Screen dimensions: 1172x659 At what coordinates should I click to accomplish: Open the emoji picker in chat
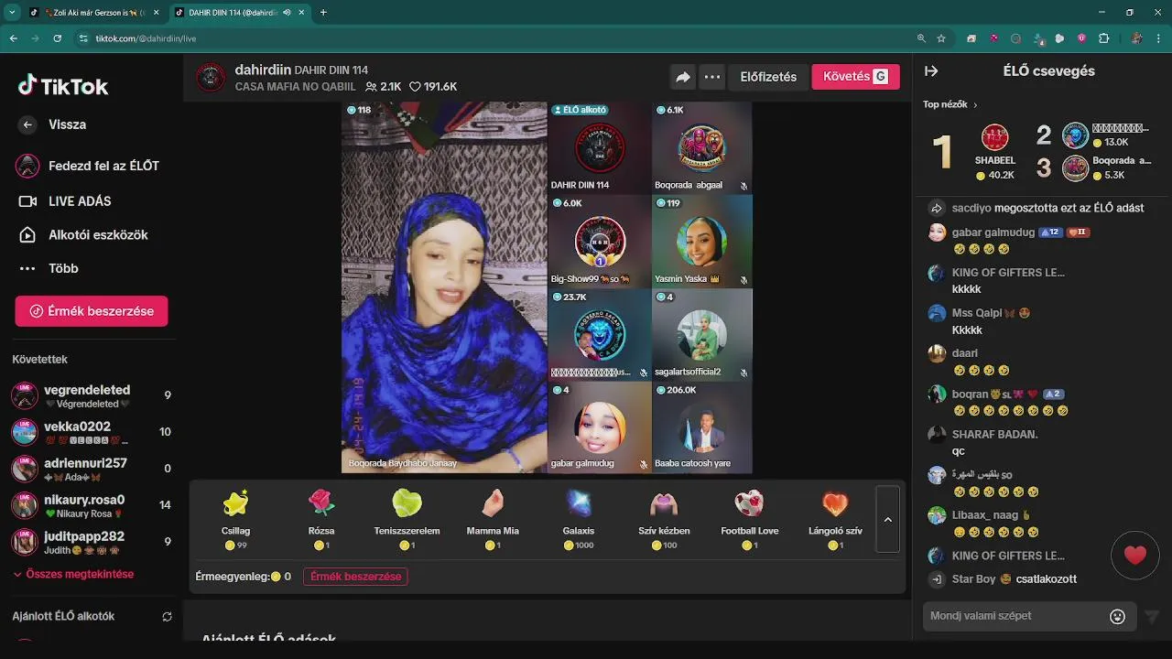[1117, 616]
